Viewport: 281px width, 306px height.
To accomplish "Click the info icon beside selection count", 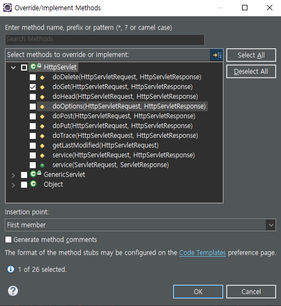I will pos(11,269).
